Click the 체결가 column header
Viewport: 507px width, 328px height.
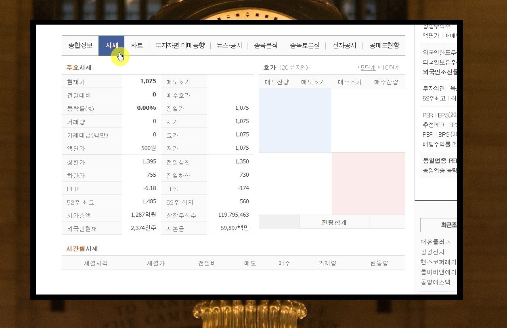click(x=156, y=263)
